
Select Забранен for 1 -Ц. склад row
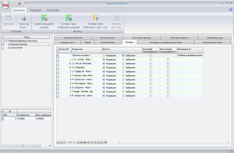123,60
